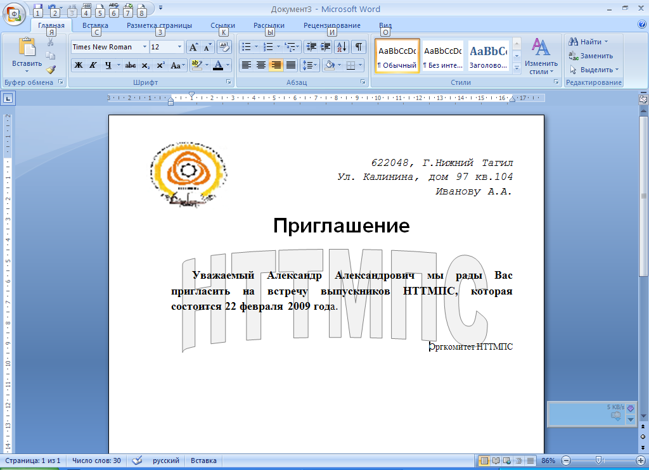The image size is (649, 470).
Task: Open Word Help question mark icon
Action: click(641, 25)
